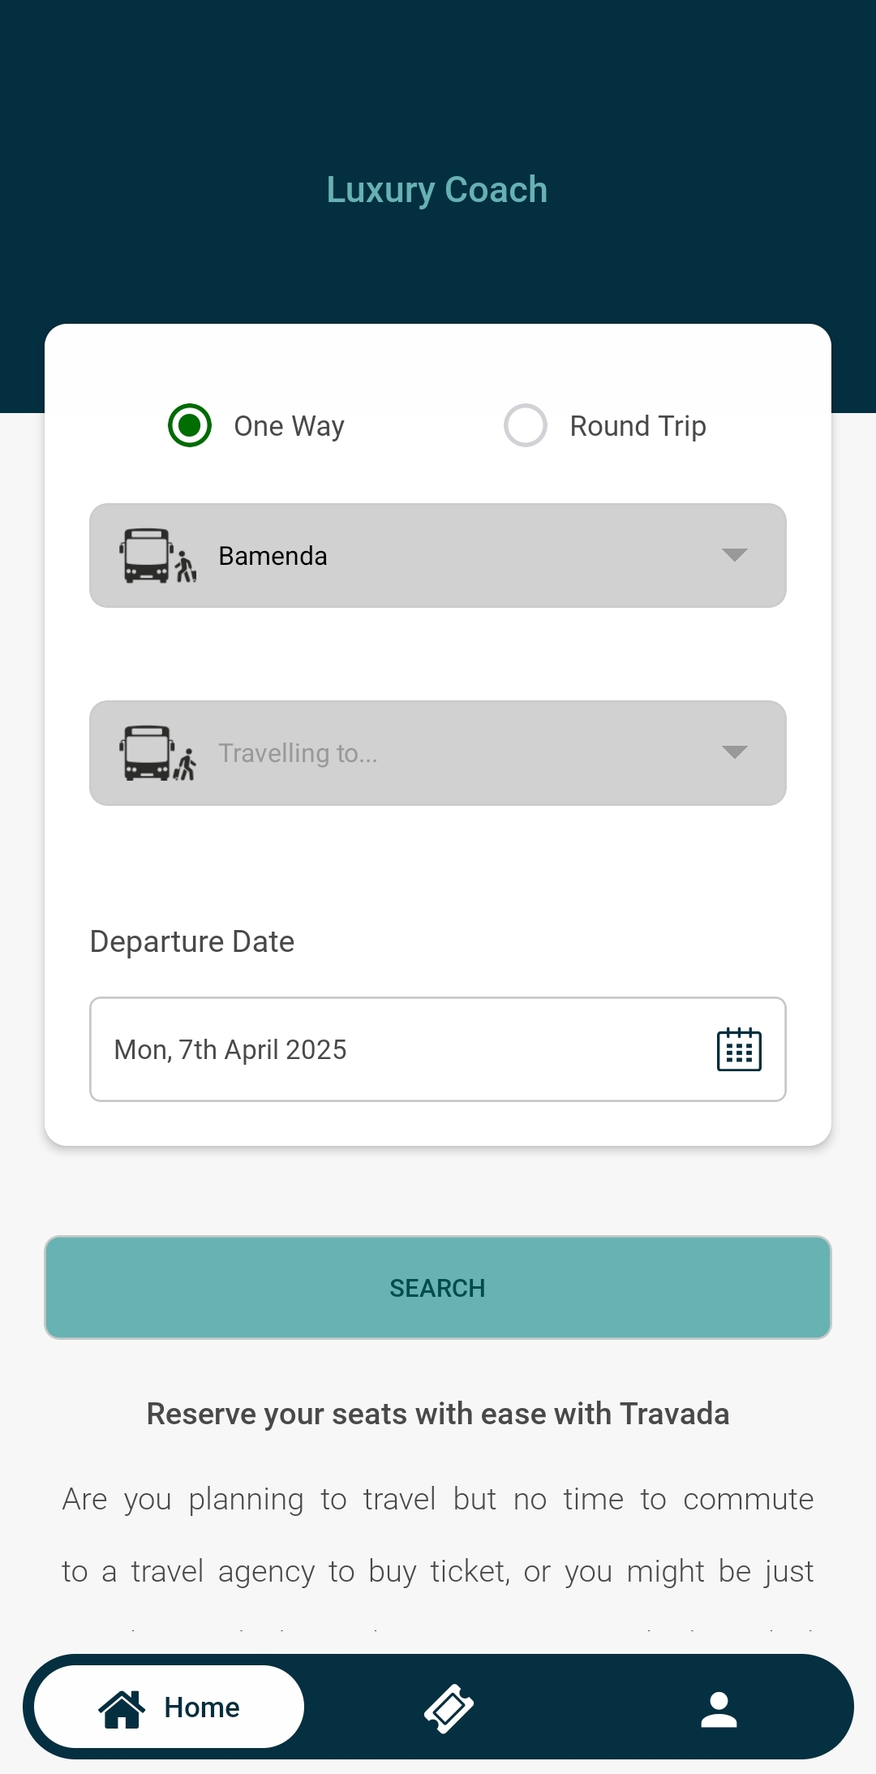Tap the Departure Date label
Screen dimensions: 876x1774
tap(192, 941)
